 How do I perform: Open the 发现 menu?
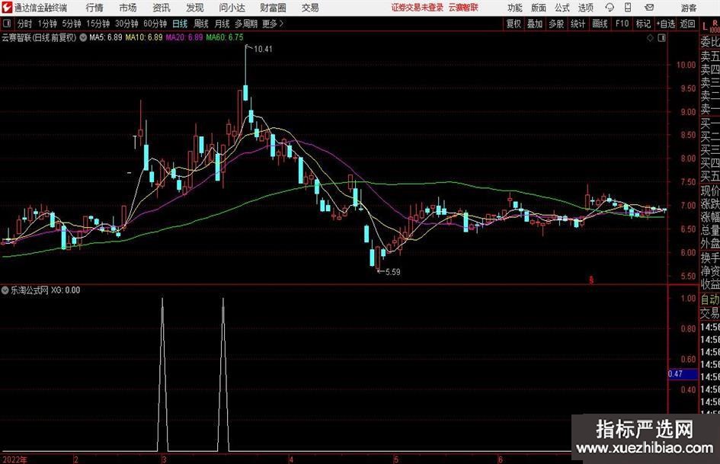click(195, 8)
